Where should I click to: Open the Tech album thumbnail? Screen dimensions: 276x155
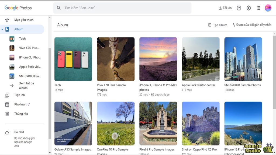[x=73, y=59]
